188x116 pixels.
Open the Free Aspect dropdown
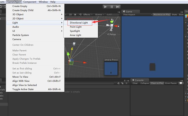coord(138,15)
